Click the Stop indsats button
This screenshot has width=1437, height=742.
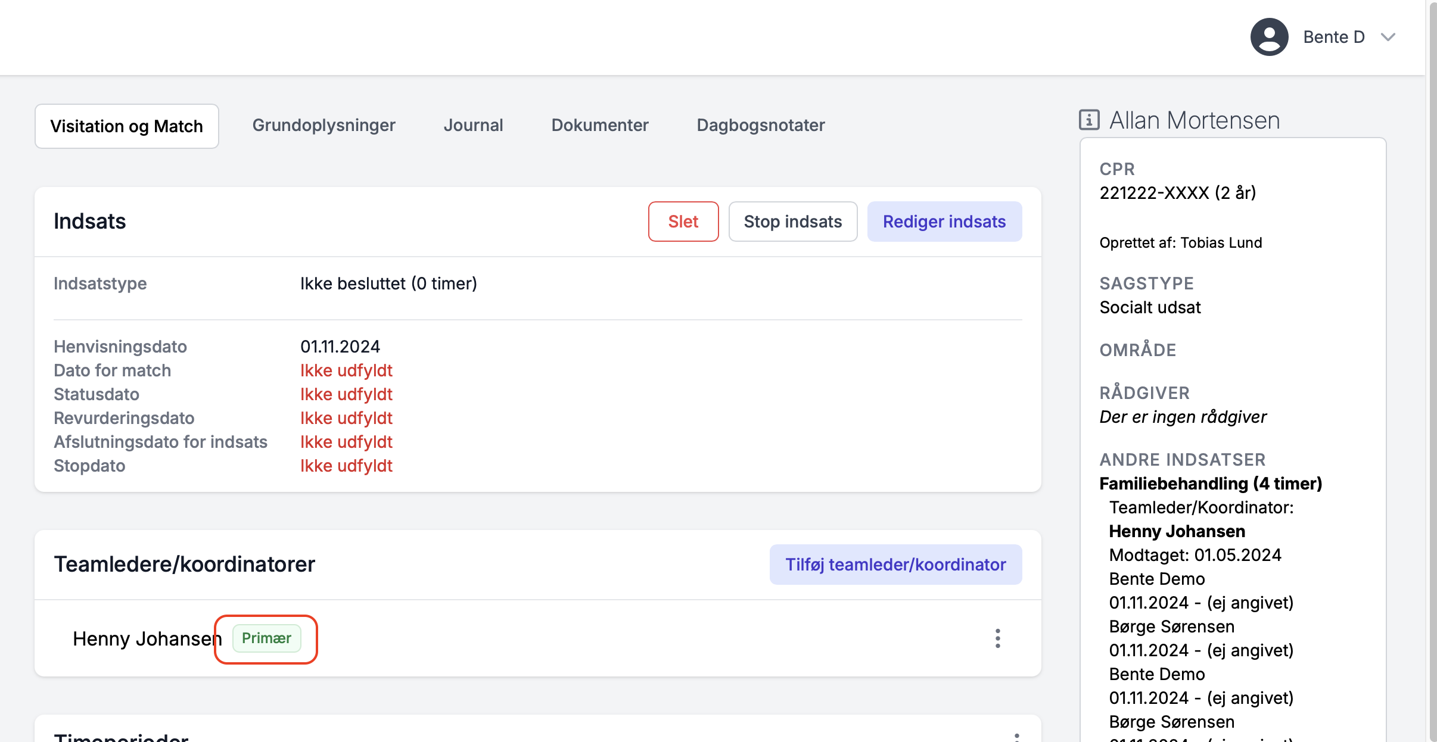click(x=793, y=222)
